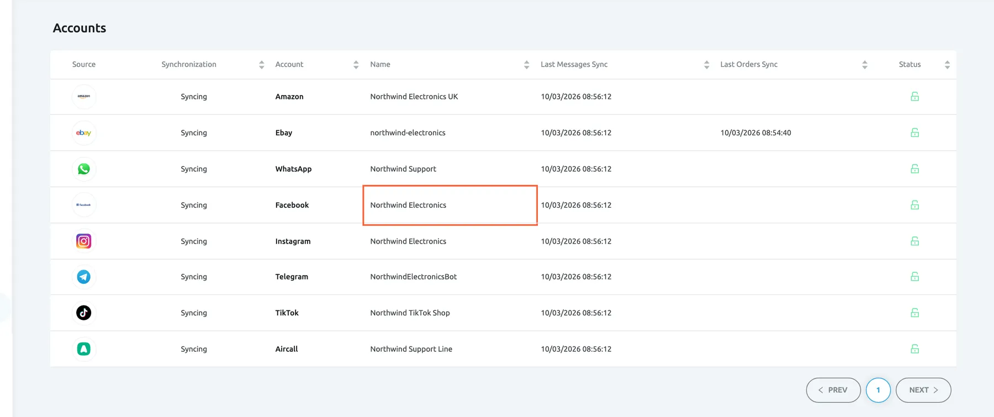Click the Aircall source icon
This screenshot has width=994, height=417.
click(x=84, y=349)
